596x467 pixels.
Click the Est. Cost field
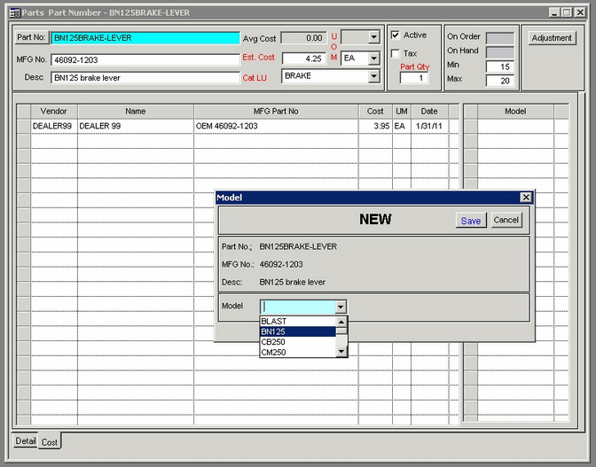[304, 58]
